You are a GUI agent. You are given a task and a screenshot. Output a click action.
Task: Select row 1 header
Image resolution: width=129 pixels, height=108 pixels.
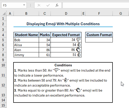(x=3, y=18)
